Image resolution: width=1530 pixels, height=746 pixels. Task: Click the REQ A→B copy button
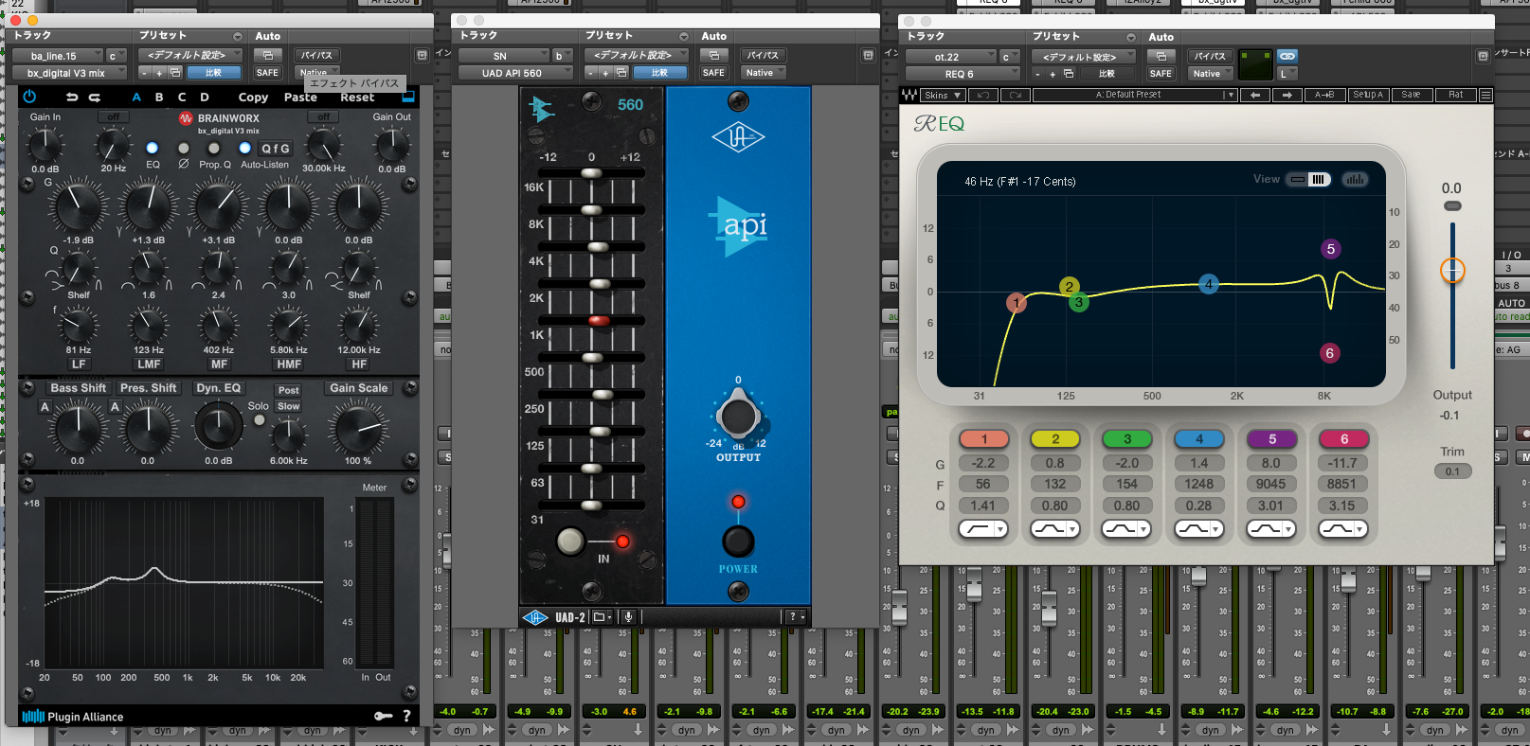[1324, 95]
